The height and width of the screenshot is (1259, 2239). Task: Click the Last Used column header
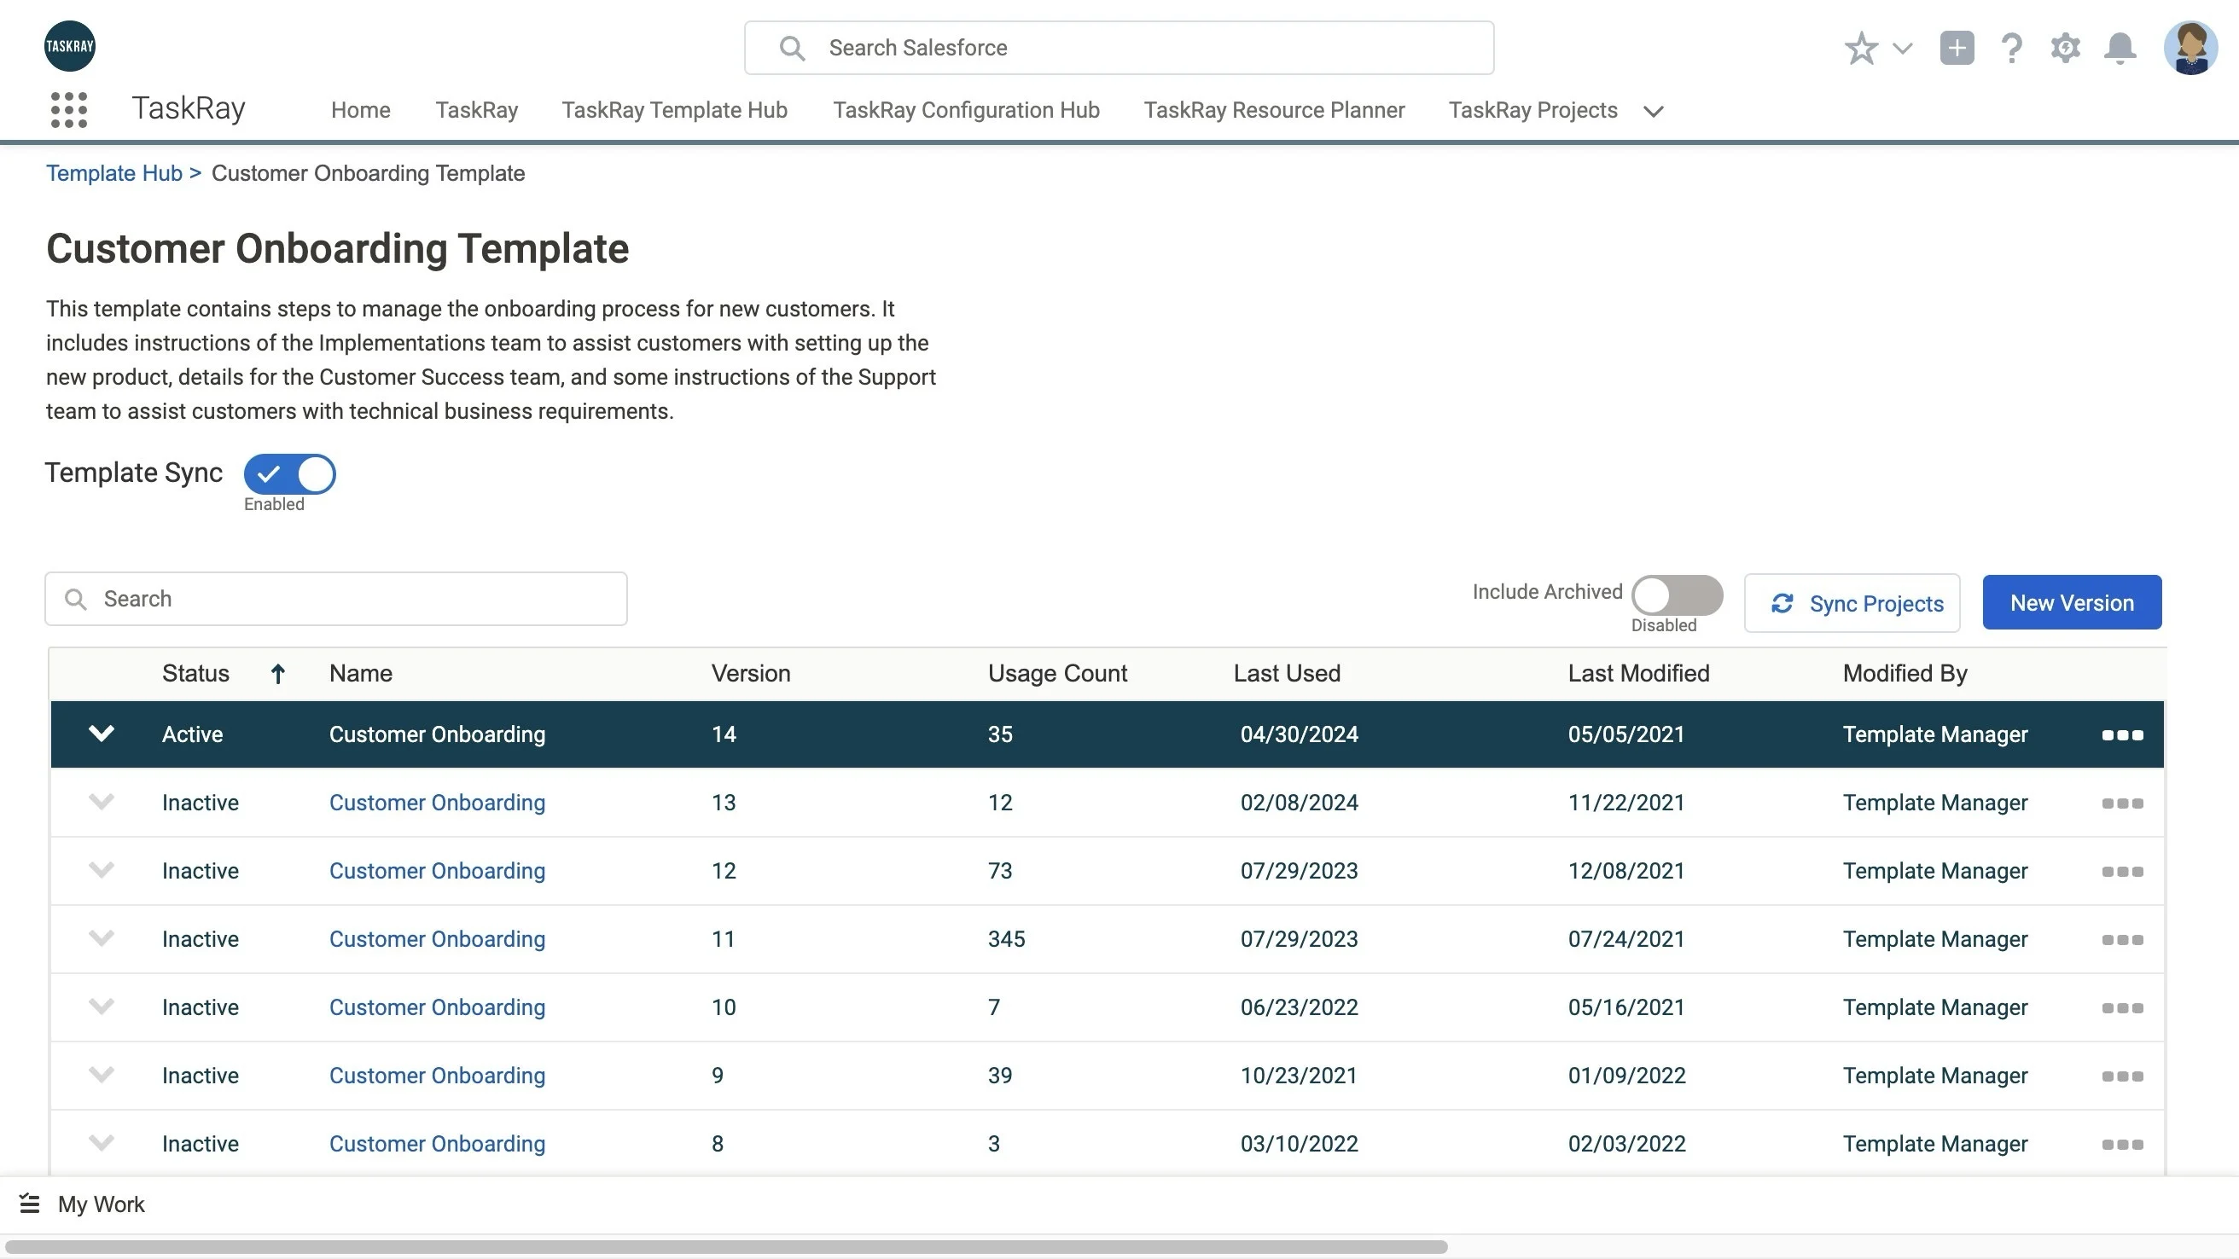pos(1287,673)
